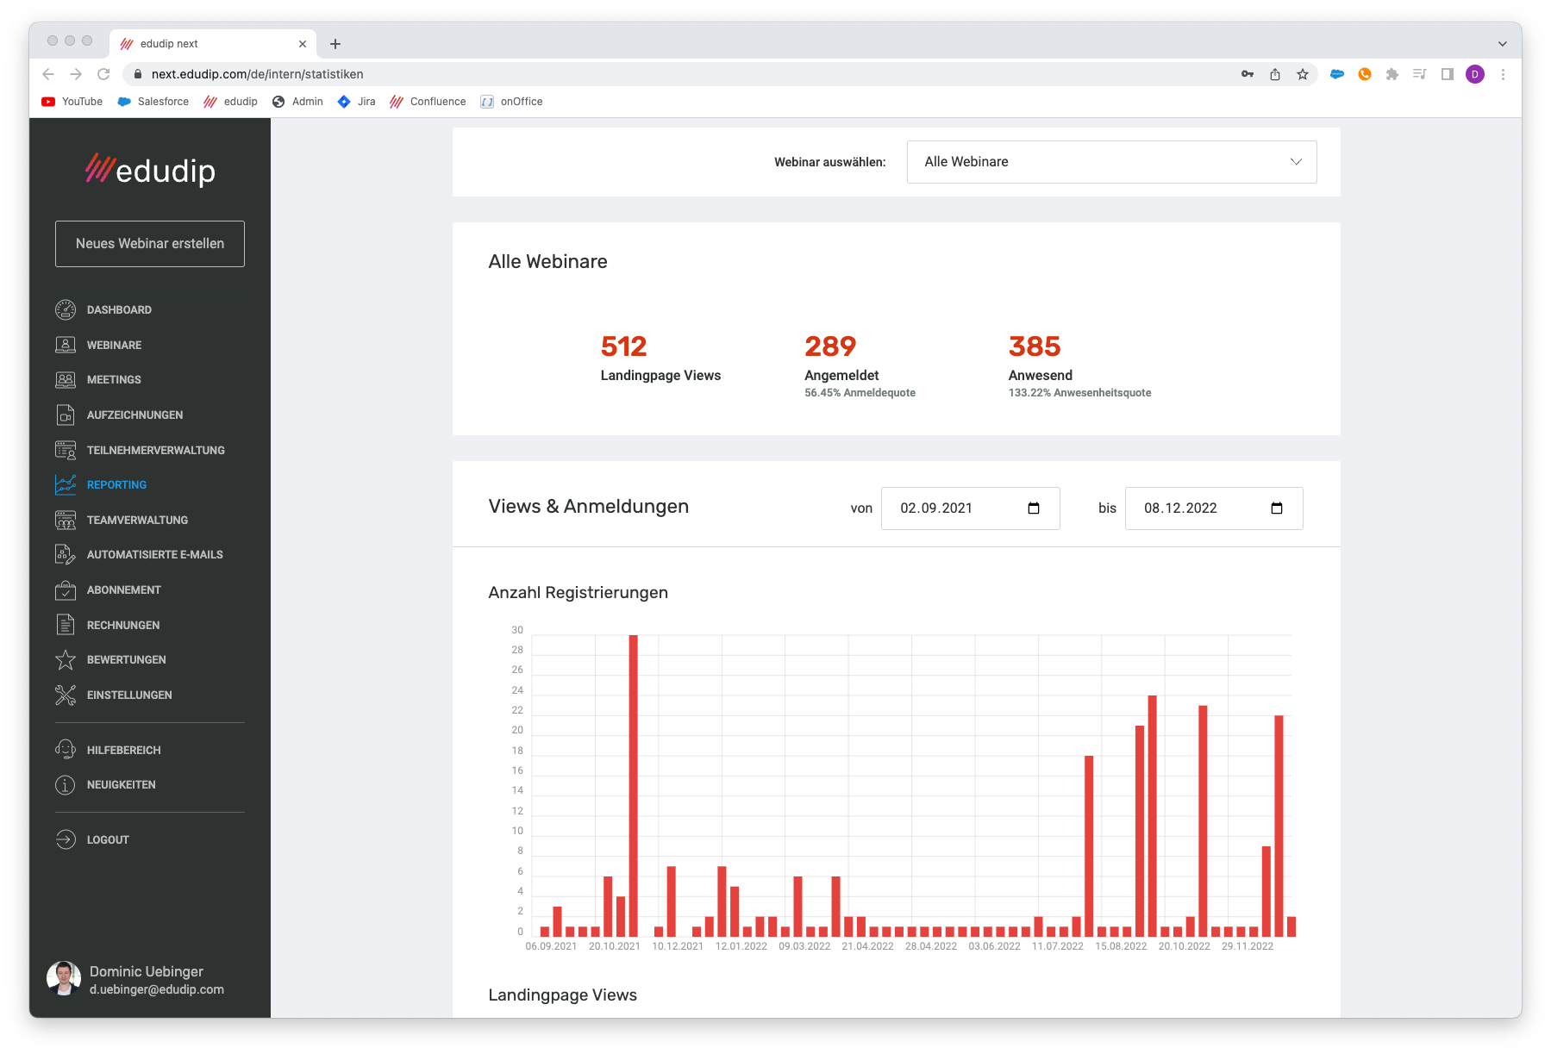Image resolution: width=1551 pixels, height=1054 pixels.
Task: Click 'Neues Webinar erstellen' button
Action: coord(150,244)
